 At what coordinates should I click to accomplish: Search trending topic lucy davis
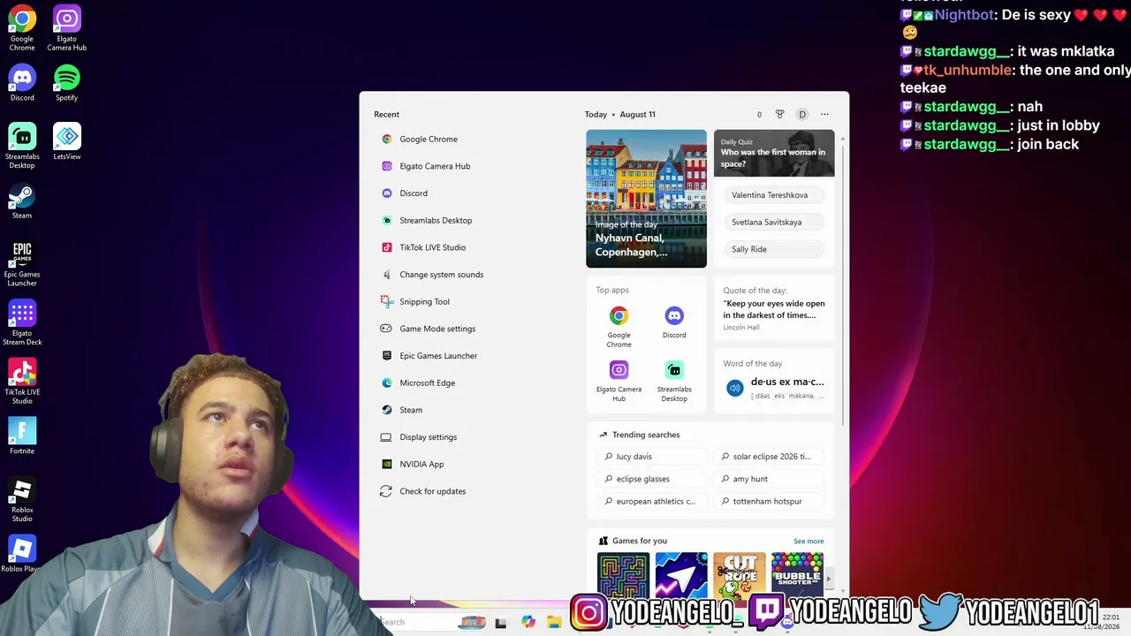tap(650, 457)
